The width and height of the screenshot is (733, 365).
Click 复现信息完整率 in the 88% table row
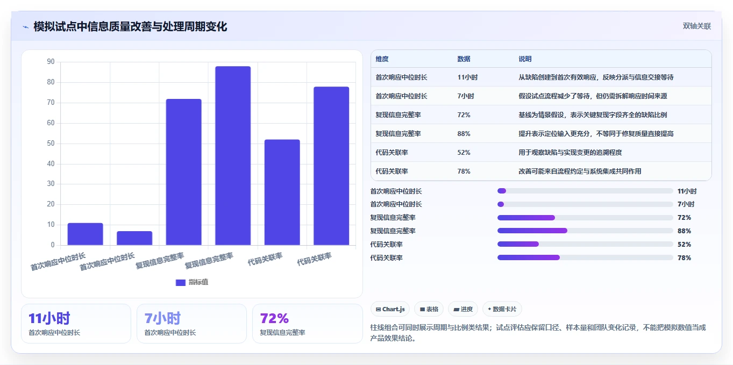point(398,134)
